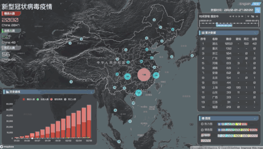This screenshot has height=149, width=263.
Task: Select the 湖北 row in data table
Action: [229, 44]
